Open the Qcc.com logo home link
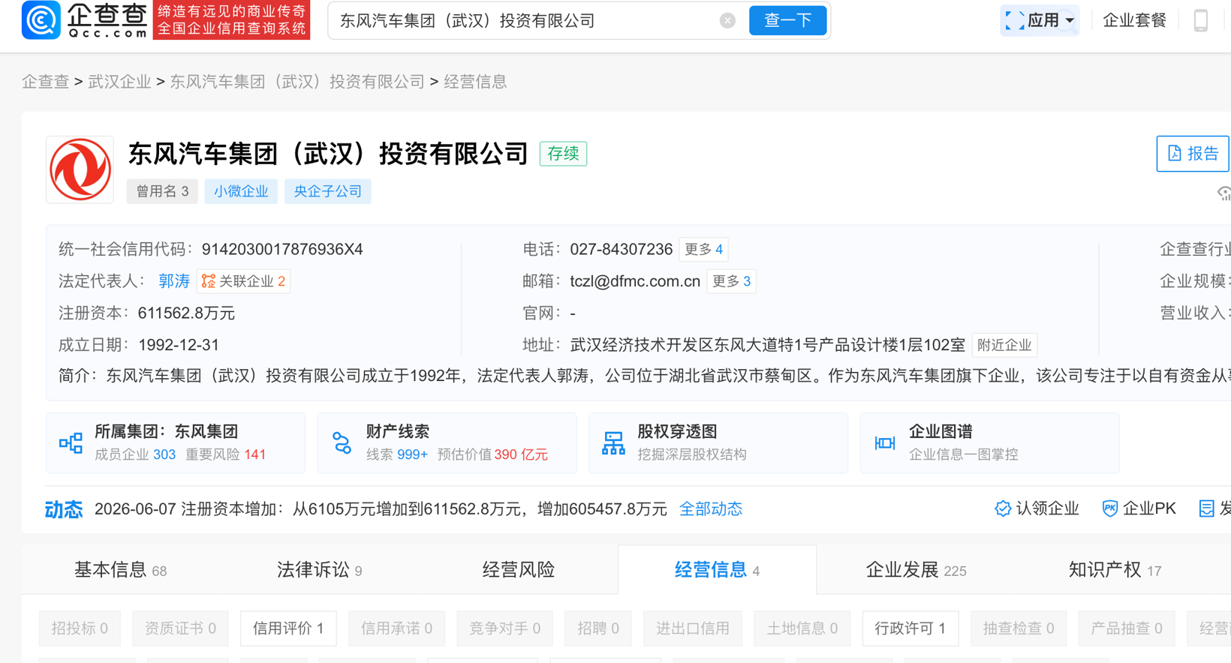 coord(85,20)
